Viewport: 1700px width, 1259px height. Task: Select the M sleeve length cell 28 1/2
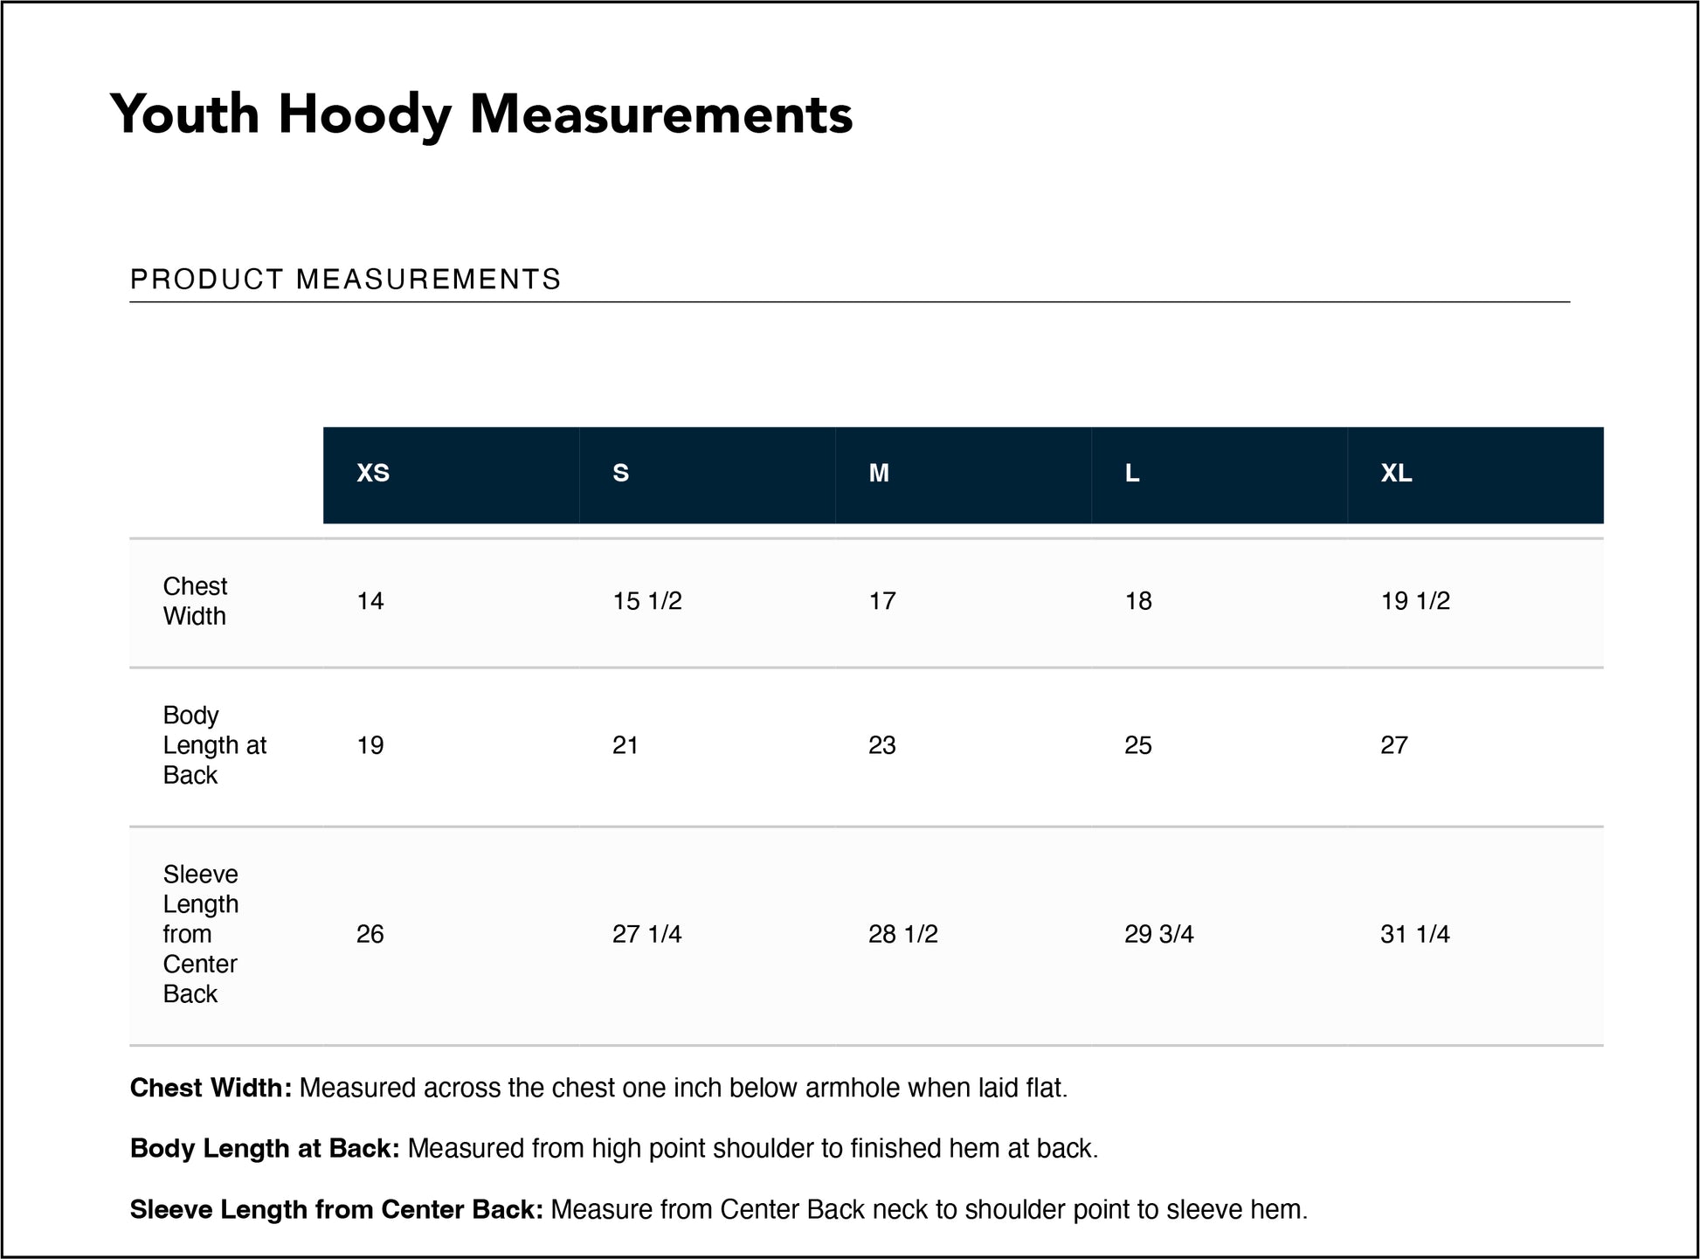pyautogui.click(x=902, y=935)
